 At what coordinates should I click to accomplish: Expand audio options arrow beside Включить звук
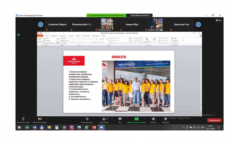(29, 119)
